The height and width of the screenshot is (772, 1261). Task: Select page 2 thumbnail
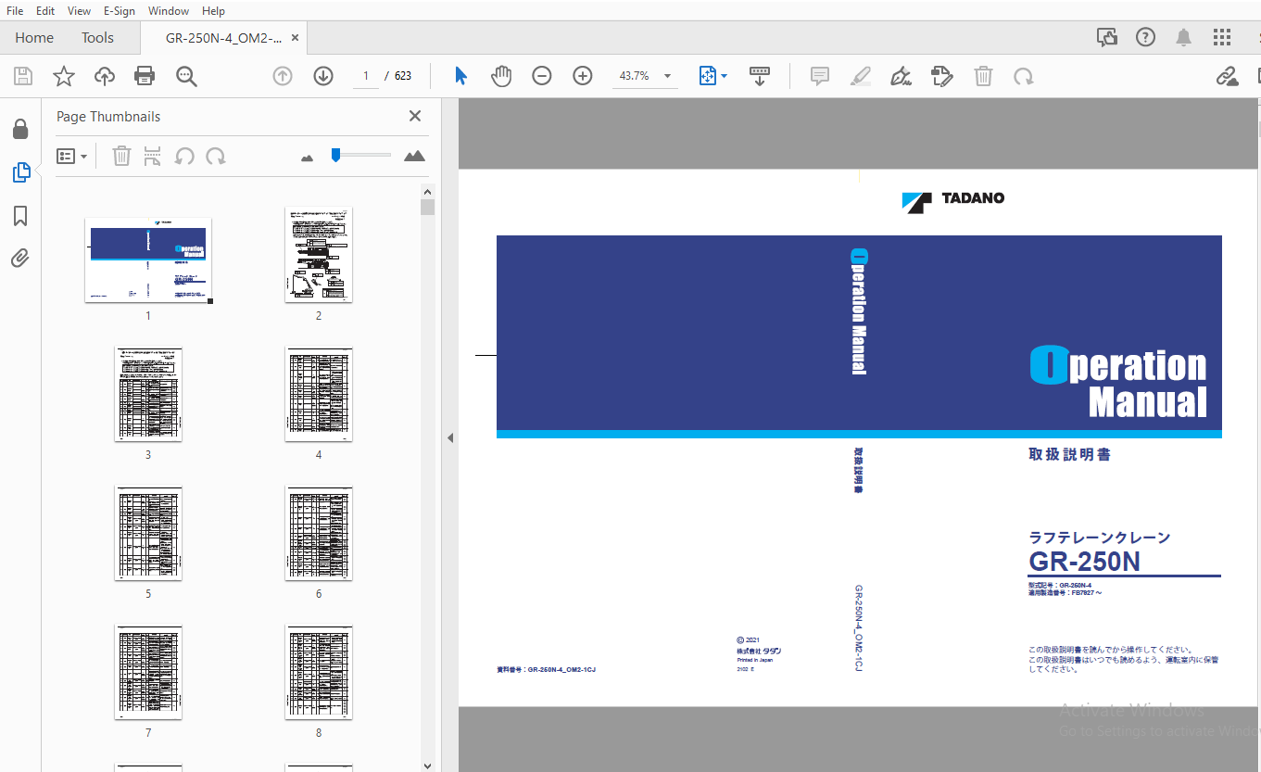coord(319,254)
